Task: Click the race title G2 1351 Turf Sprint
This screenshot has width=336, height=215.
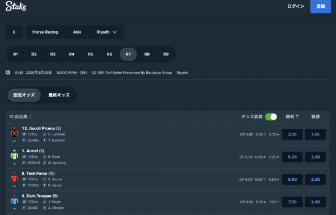Action: click(132, 73)
